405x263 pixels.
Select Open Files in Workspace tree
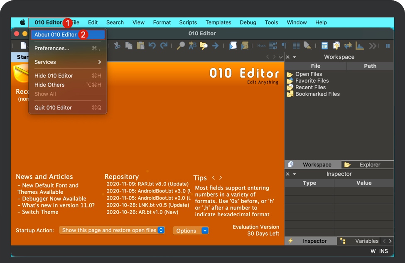coord(309,74)
